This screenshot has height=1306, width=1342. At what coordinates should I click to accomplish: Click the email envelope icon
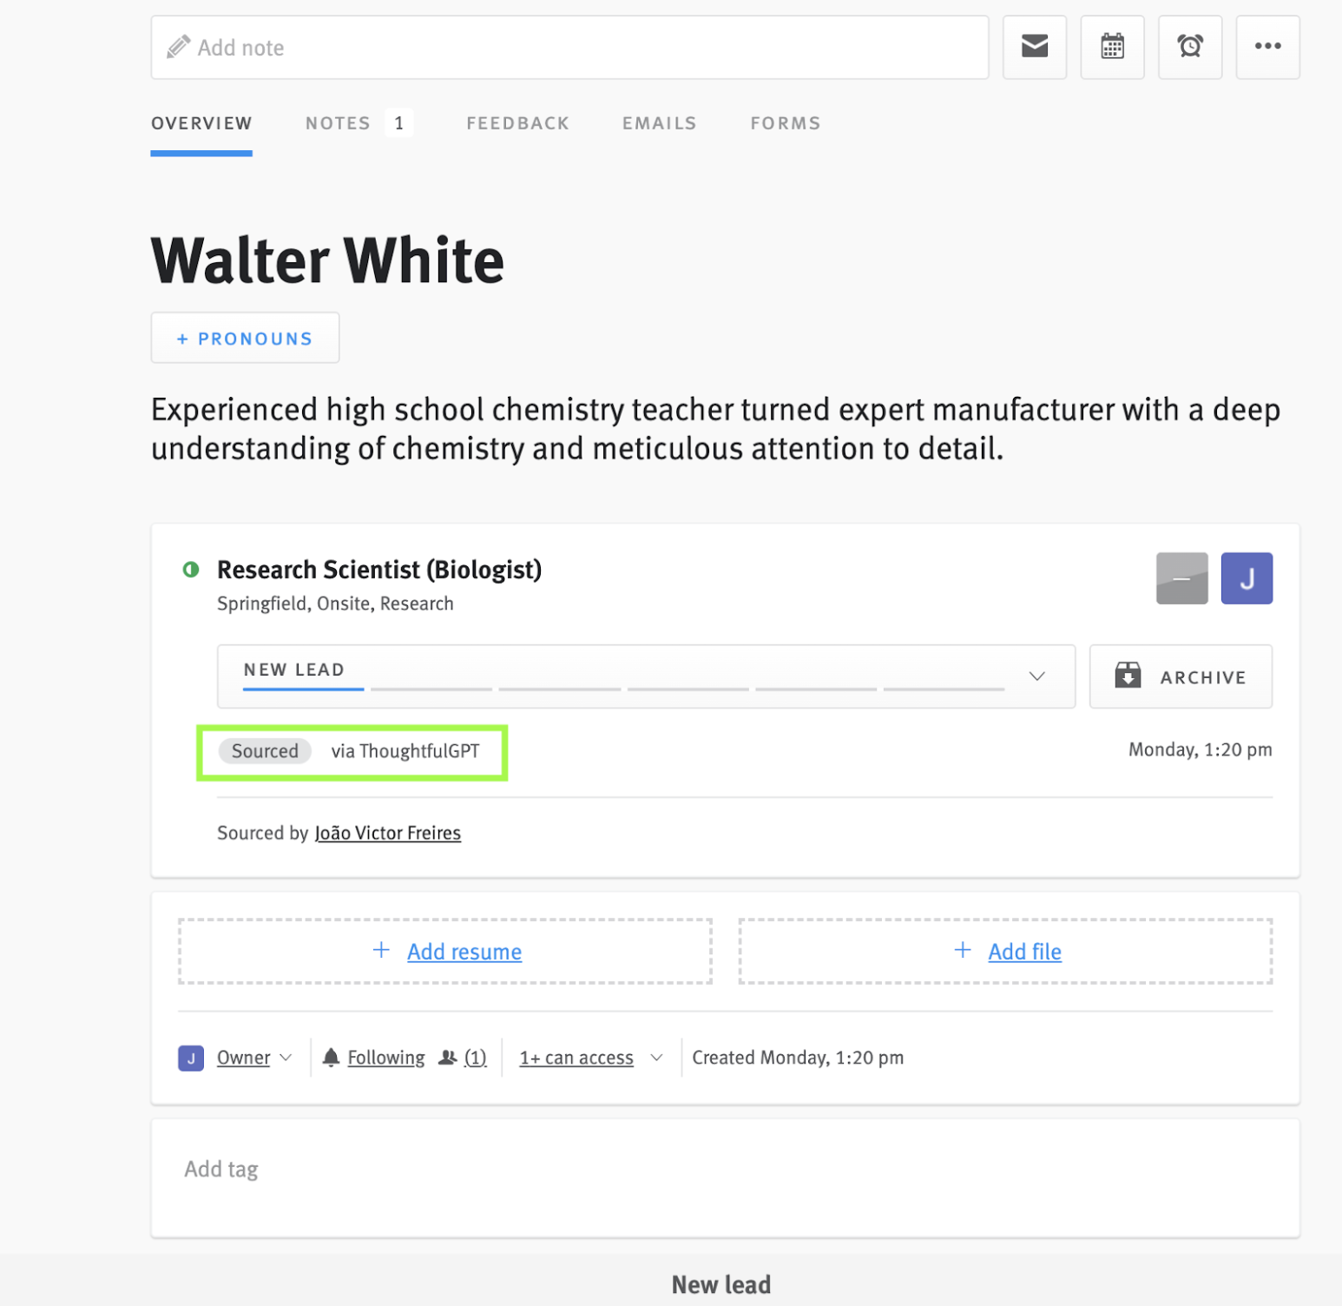[1034, 47]
